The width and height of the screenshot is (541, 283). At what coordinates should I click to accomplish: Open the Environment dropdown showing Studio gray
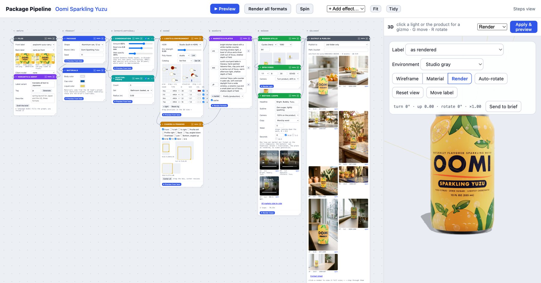point(452,64)
